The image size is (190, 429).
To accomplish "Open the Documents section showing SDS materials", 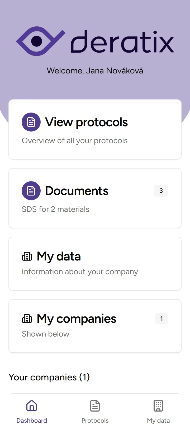I will point(95,198).
